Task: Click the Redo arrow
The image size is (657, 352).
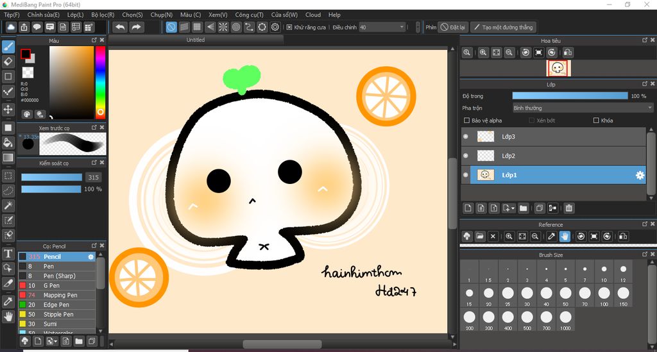Action: point(136,27)
